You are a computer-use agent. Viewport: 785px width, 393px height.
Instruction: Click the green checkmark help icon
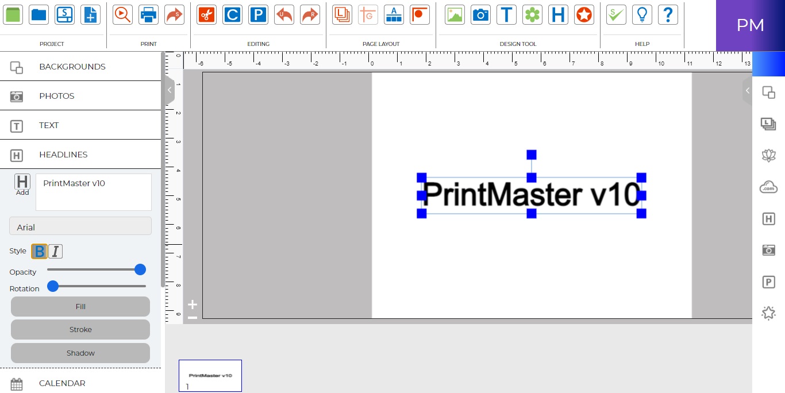(616, 14)
